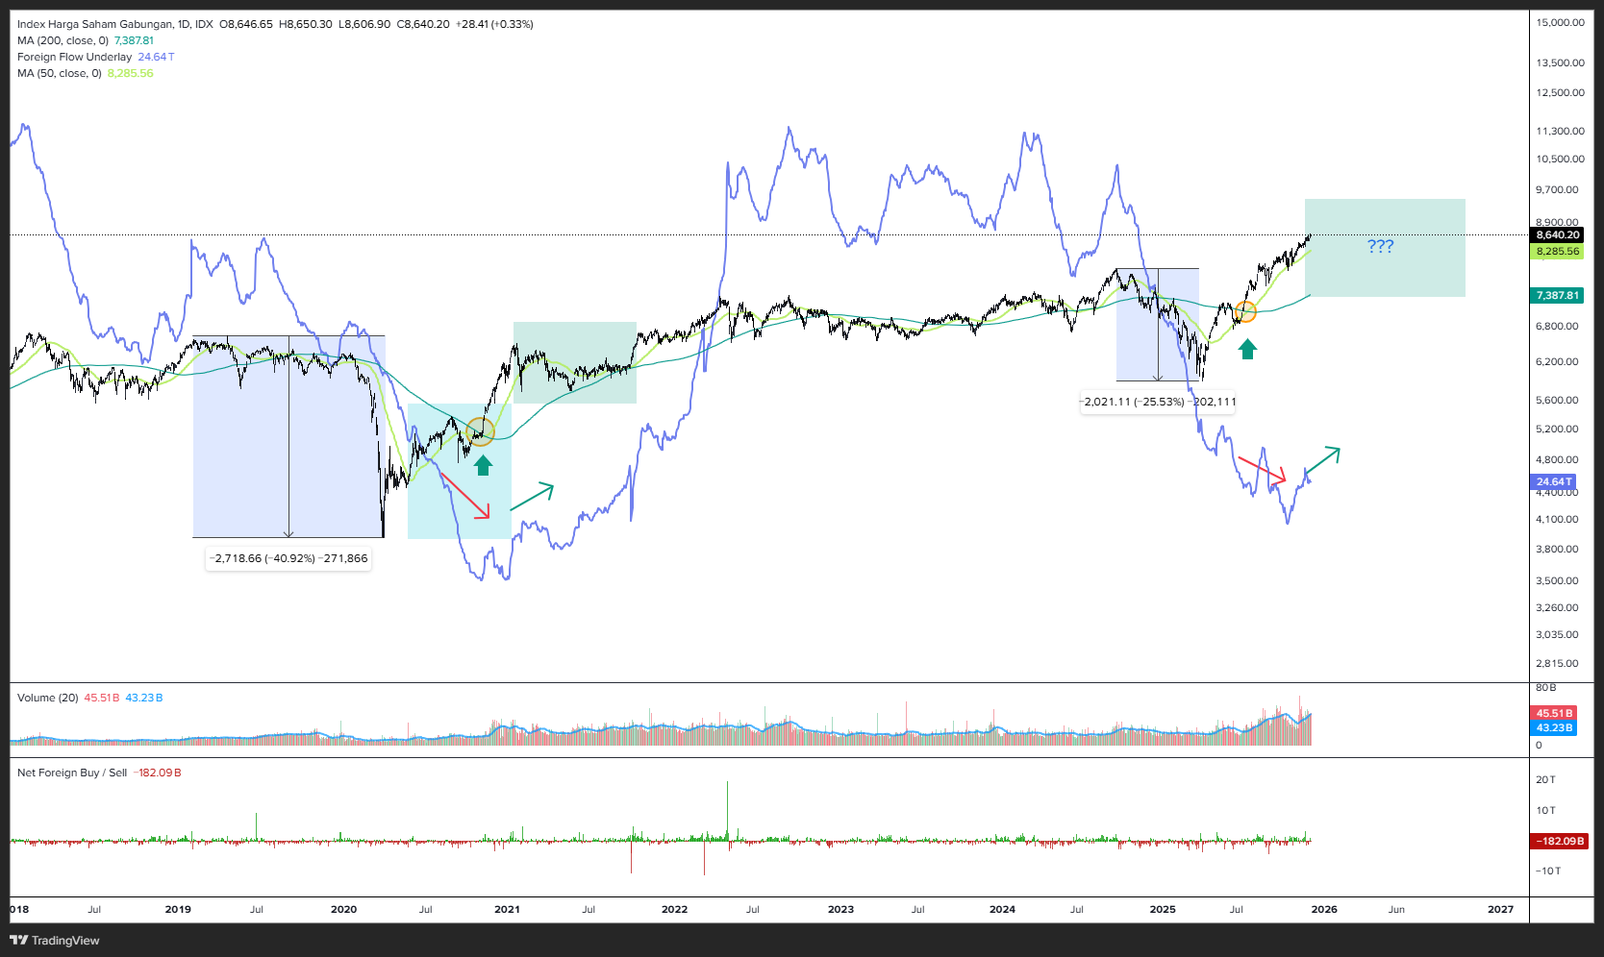Click the 2027 label on the time axis
The height and width of the screenshot is (957, 1604).
(x=1500, y=909)
